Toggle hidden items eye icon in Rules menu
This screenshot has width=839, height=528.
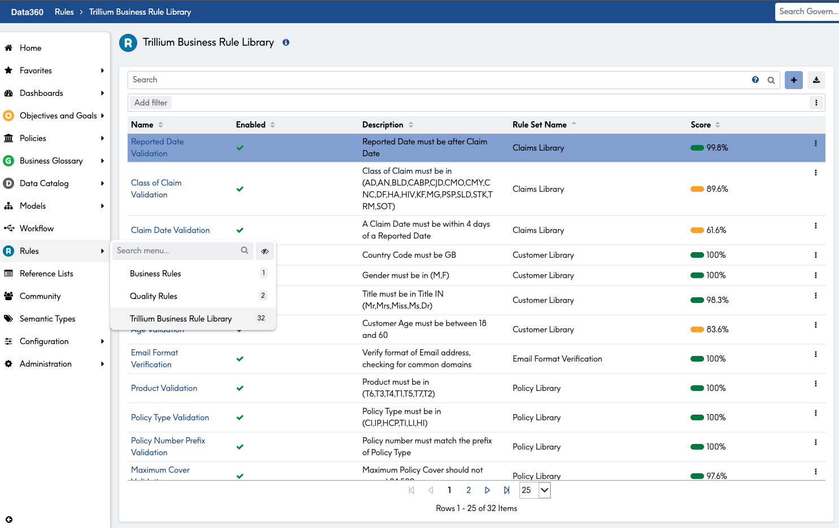tap(265, 251)
